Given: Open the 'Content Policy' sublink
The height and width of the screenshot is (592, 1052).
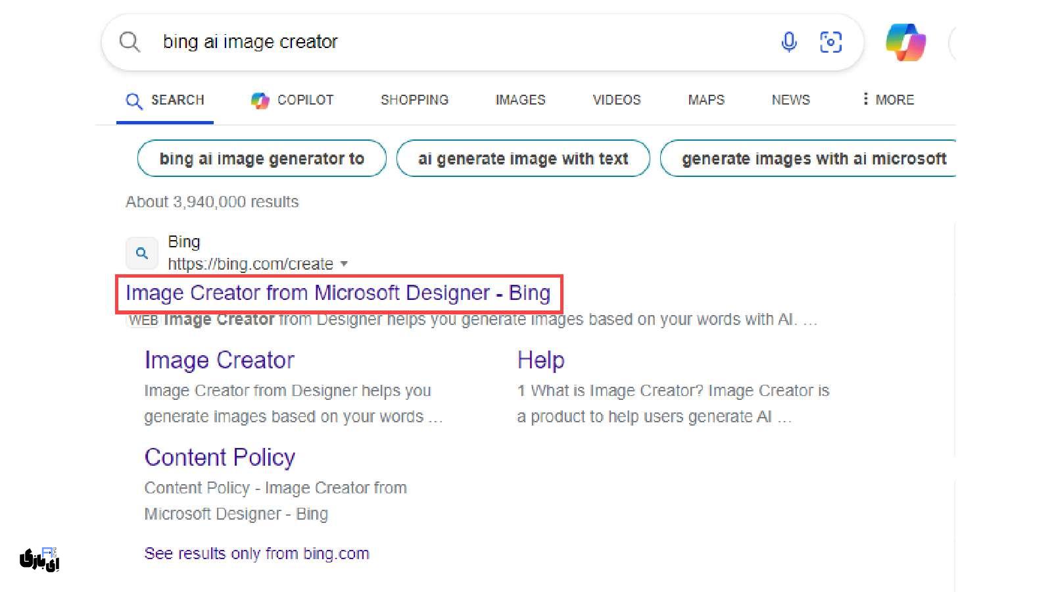Looking at the screenshot, I should click(x=220, y=457).
